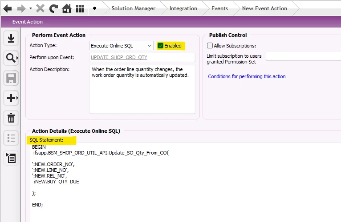This screenshot has width=341, height=222.
Task: Click inside the SQL Statement editor
Action: pyautogui.click(x=186, y=182)
